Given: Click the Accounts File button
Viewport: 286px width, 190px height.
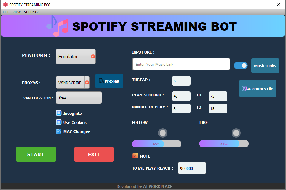Looking at the screenshot, I should pyautogui.click(x=258, y=88).
